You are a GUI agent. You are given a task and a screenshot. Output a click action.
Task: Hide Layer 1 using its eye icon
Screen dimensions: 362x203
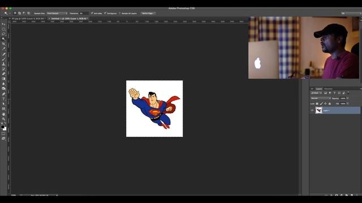312,111
